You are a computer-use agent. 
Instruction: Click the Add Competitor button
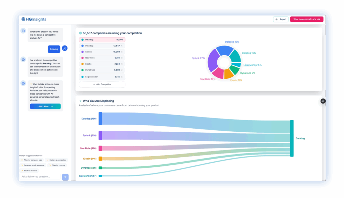point(102,84)
